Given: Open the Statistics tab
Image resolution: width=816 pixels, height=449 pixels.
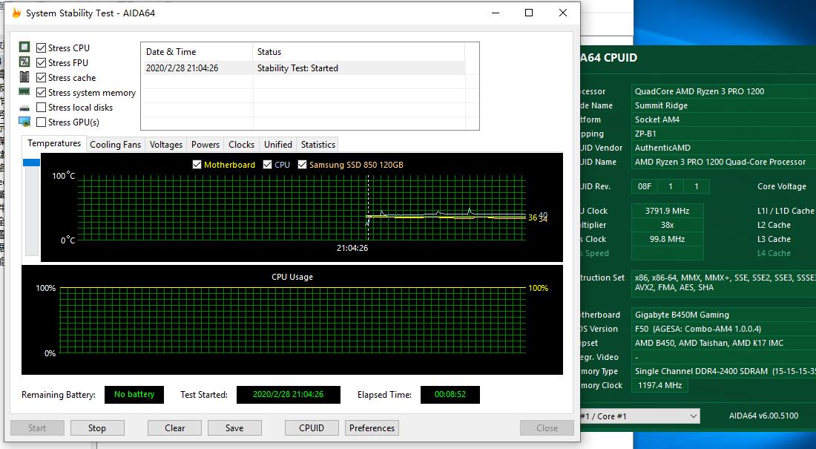Looking at the screenshot, I should [318, 145].
